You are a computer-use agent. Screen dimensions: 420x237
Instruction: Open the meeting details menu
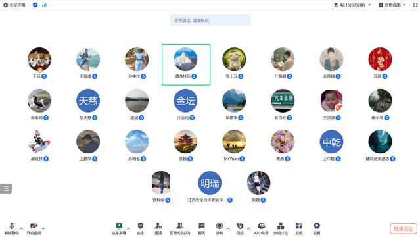[x=14, y=5]
